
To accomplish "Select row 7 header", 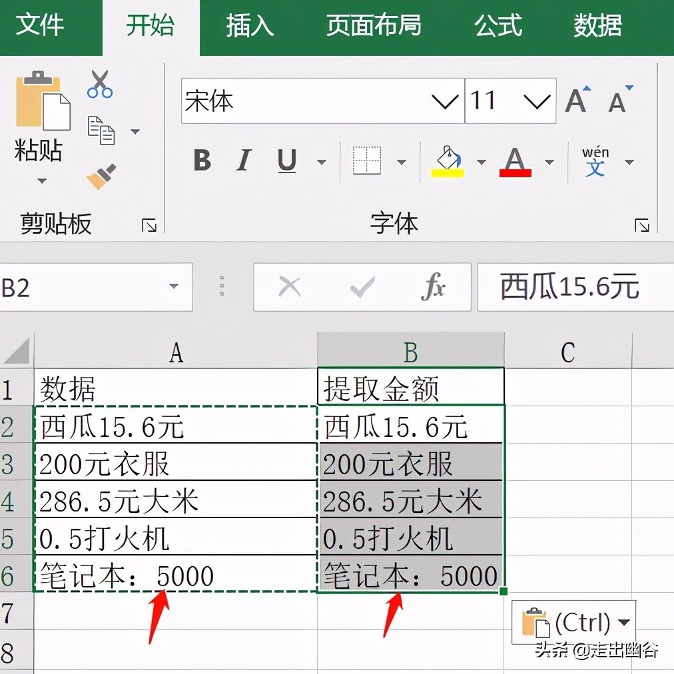I will click(x=17, y=612).
